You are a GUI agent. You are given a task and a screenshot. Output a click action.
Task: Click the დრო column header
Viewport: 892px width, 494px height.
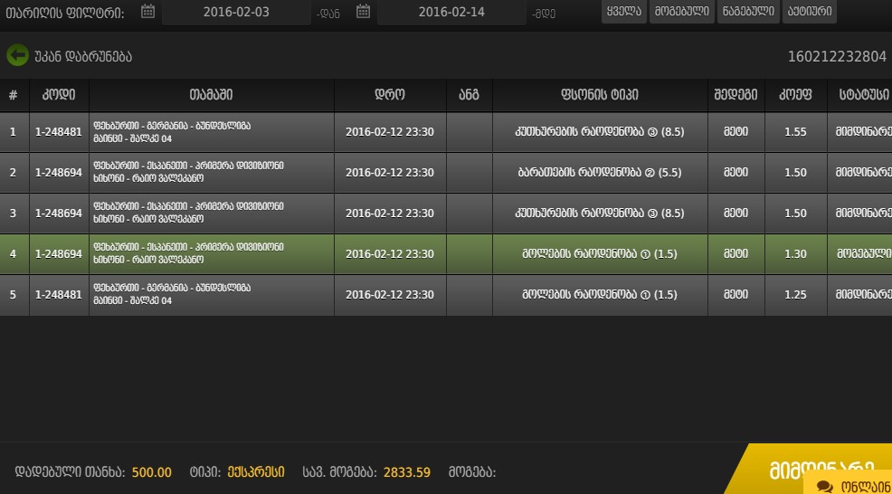click(390, 95)
